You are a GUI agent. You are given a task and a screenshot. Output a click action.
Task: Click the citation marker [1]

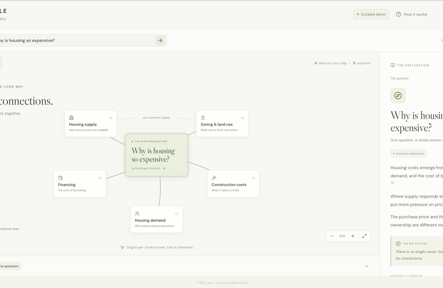(392, 183)
